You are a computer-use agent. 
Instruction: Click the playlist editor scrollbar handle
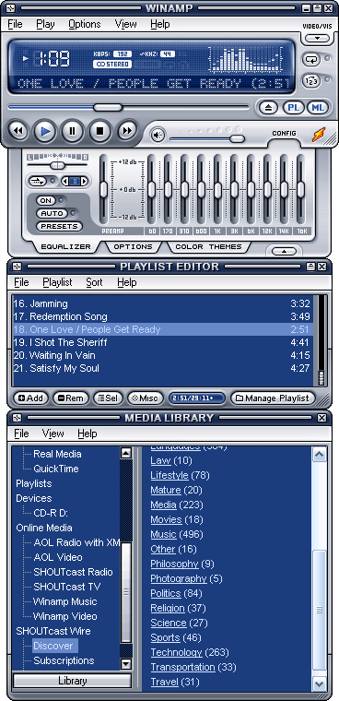[x=321, y=377]
